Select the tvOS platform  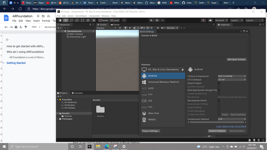point(163,88)
